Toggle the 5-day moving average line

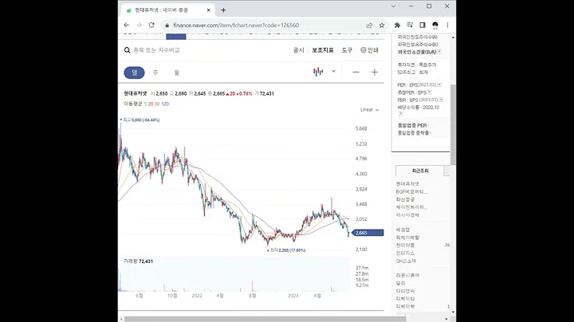(145, 104)
